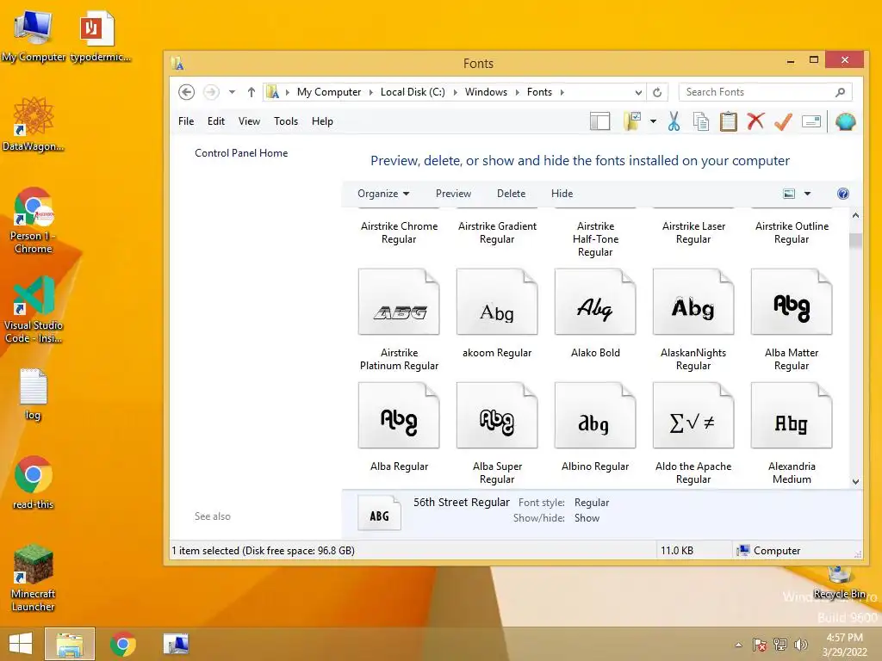The image size is (882, 661).
Task: Click the Back navigation arrow
Action: [x=186, y=92]
